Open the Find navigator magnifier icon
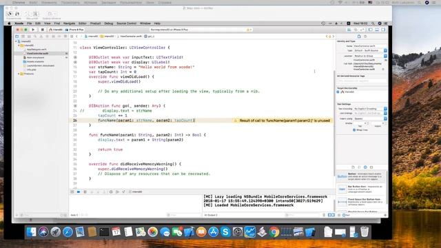 coord(35,37)
